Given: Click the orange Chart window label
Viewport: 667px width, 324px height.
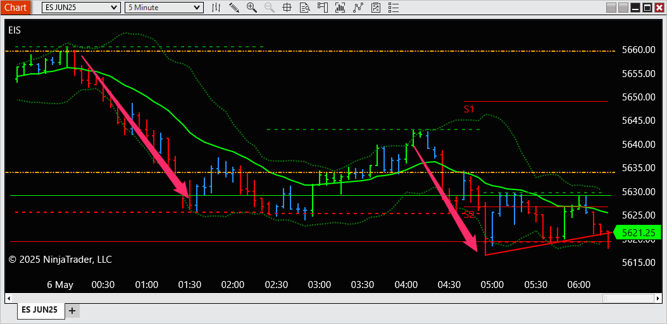Looking at the screenshot, I should click(x=16, y=7).
